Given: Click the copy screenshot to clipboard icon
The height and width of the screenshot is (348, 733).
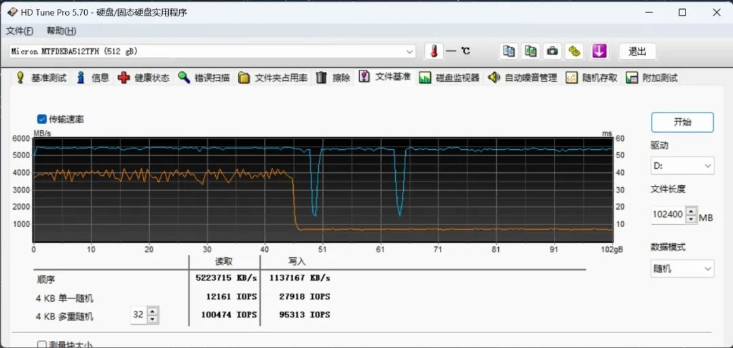Looking at the screenshot, I should click(531, 52).
